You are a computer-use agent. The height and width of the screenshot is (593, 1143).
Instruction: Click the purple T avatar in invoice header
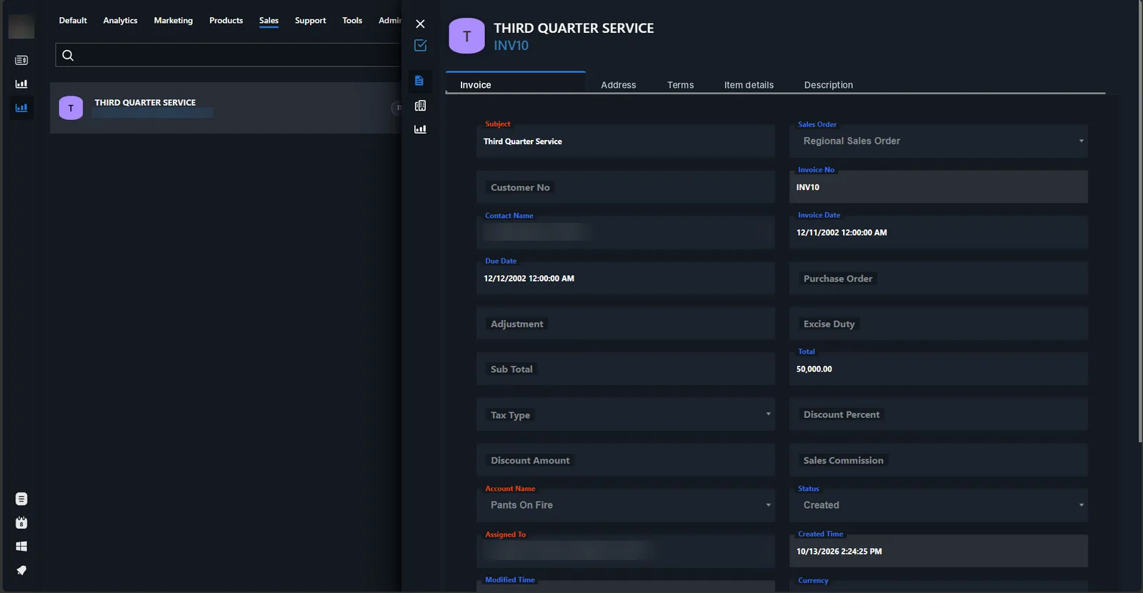(x=466, y=36)
